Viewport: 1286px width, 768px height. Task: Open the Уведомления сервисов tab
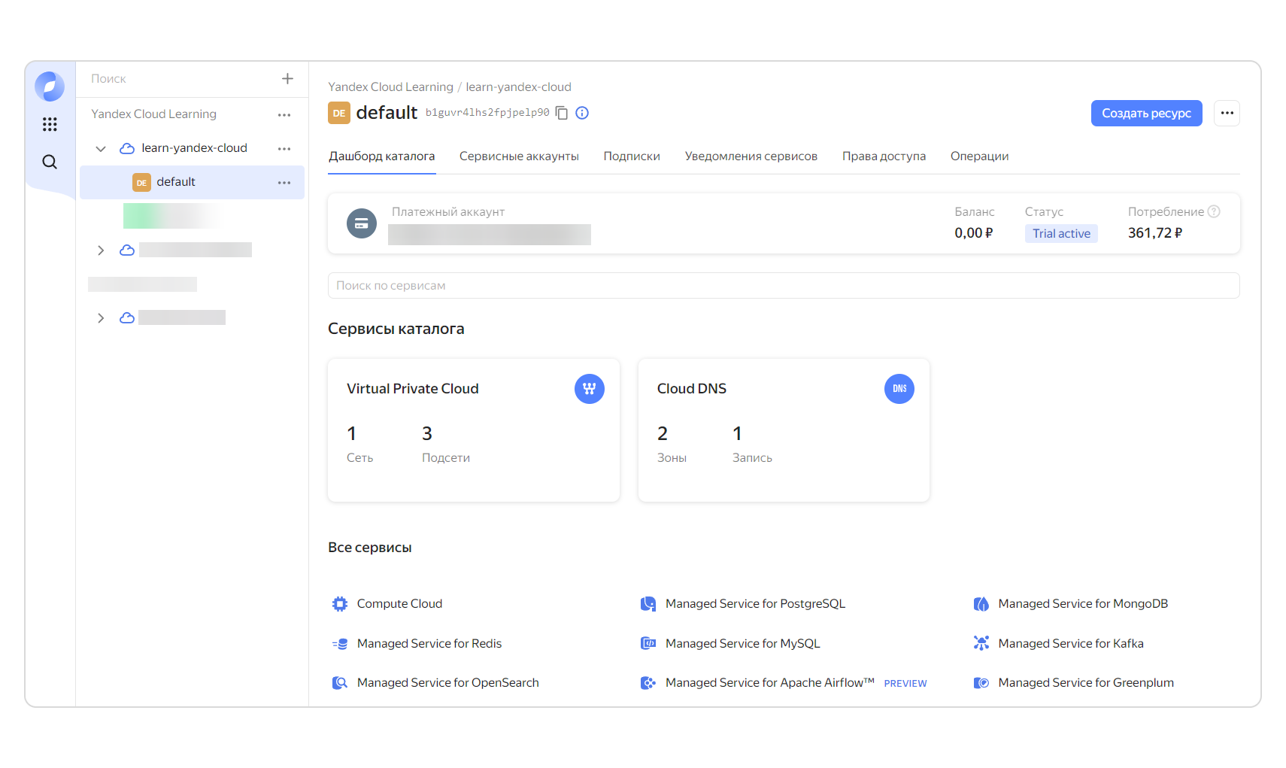[x=751, y=156]
